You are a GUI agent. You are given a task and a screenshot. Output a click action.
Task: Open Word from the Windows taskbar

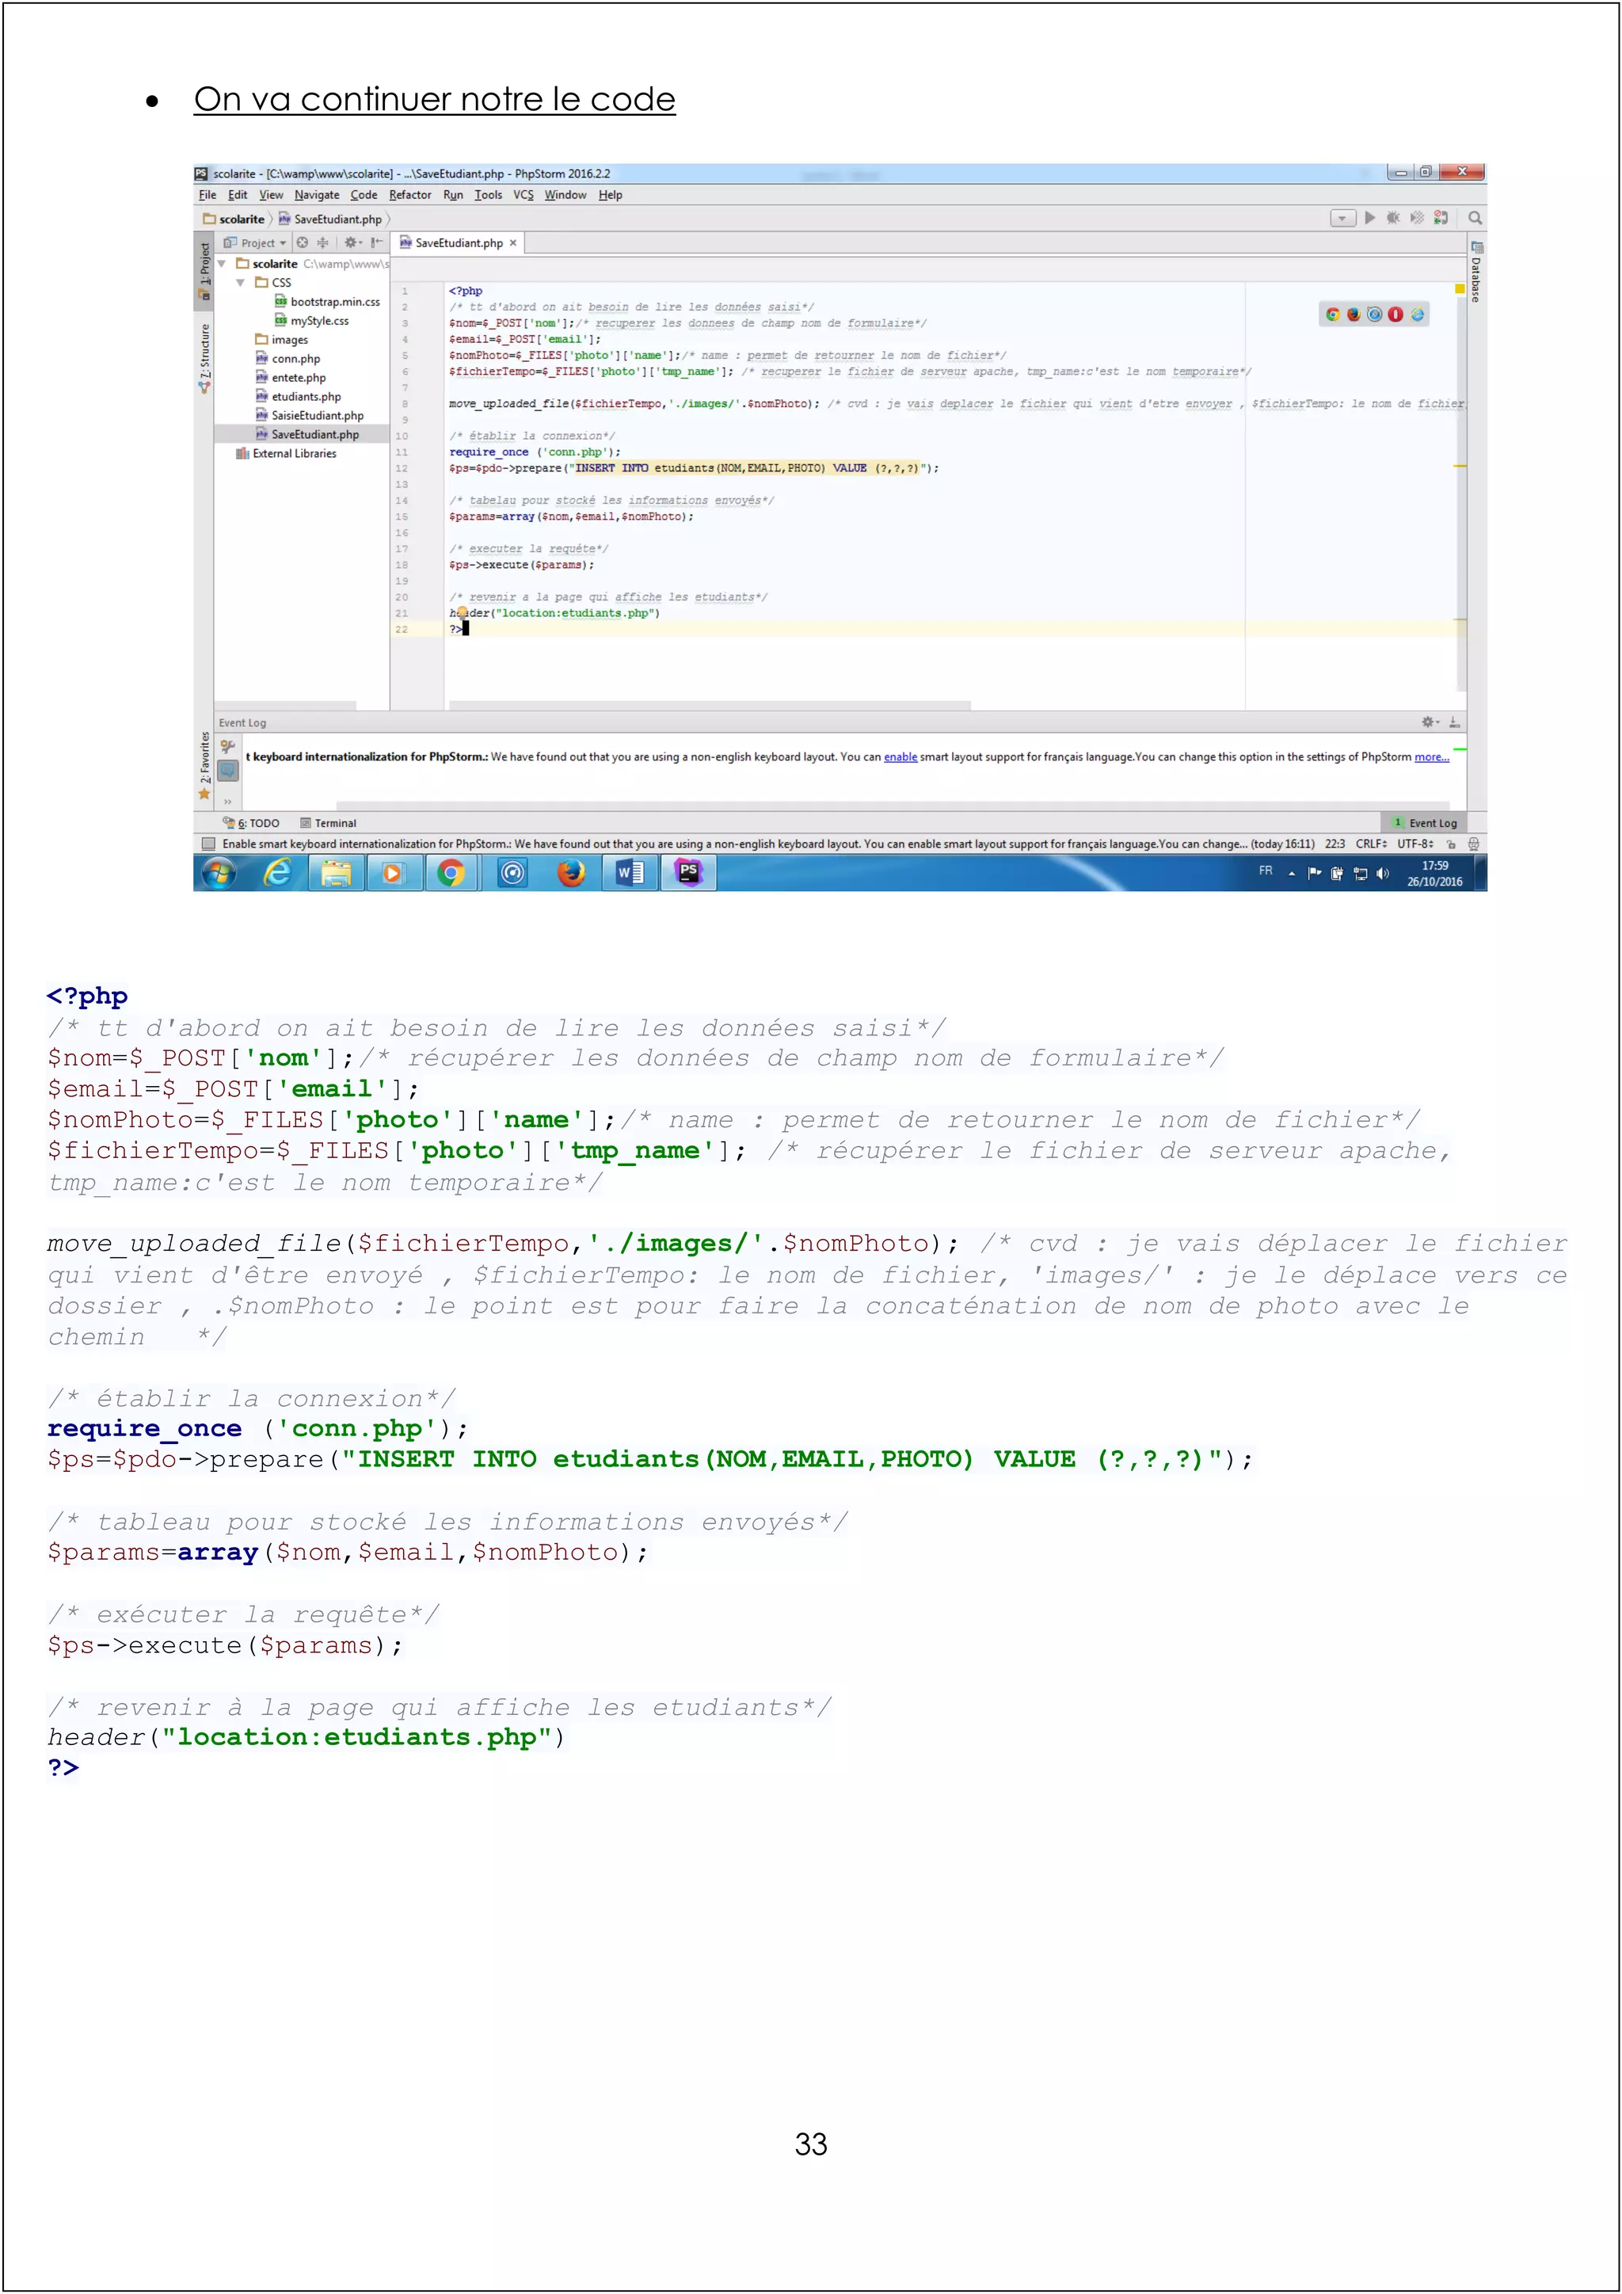point(630,873)
